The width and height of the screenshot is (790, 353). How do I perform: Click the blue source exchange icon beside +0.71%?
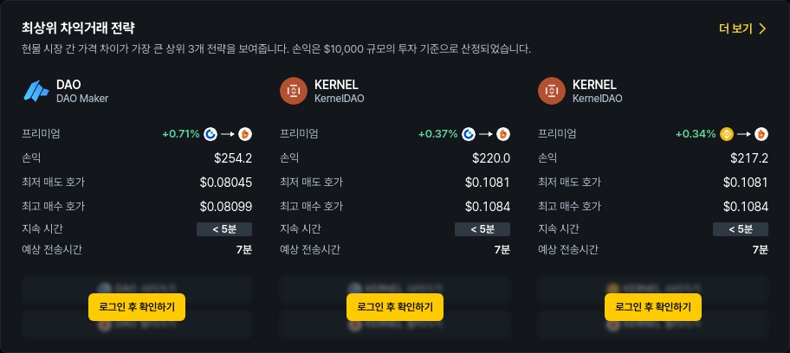(210, 134)
